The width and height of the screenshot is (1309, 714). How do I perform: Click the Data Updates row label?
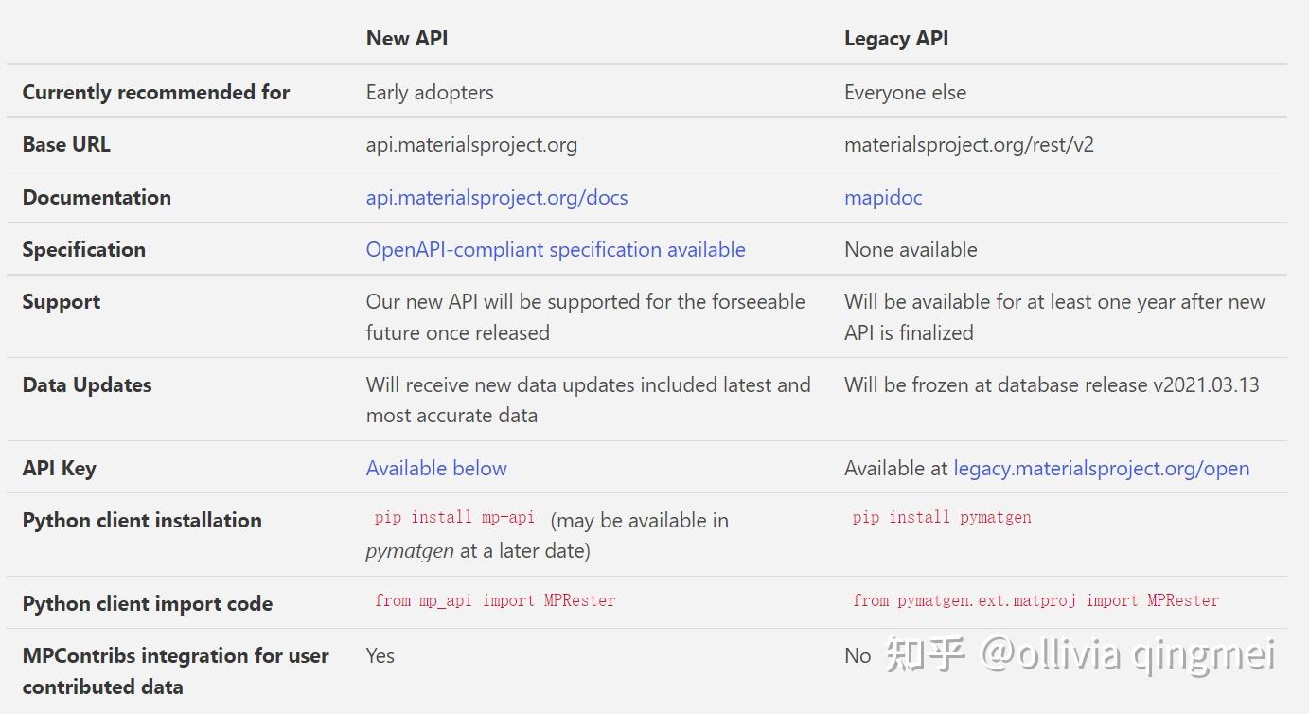coord(86,384)
